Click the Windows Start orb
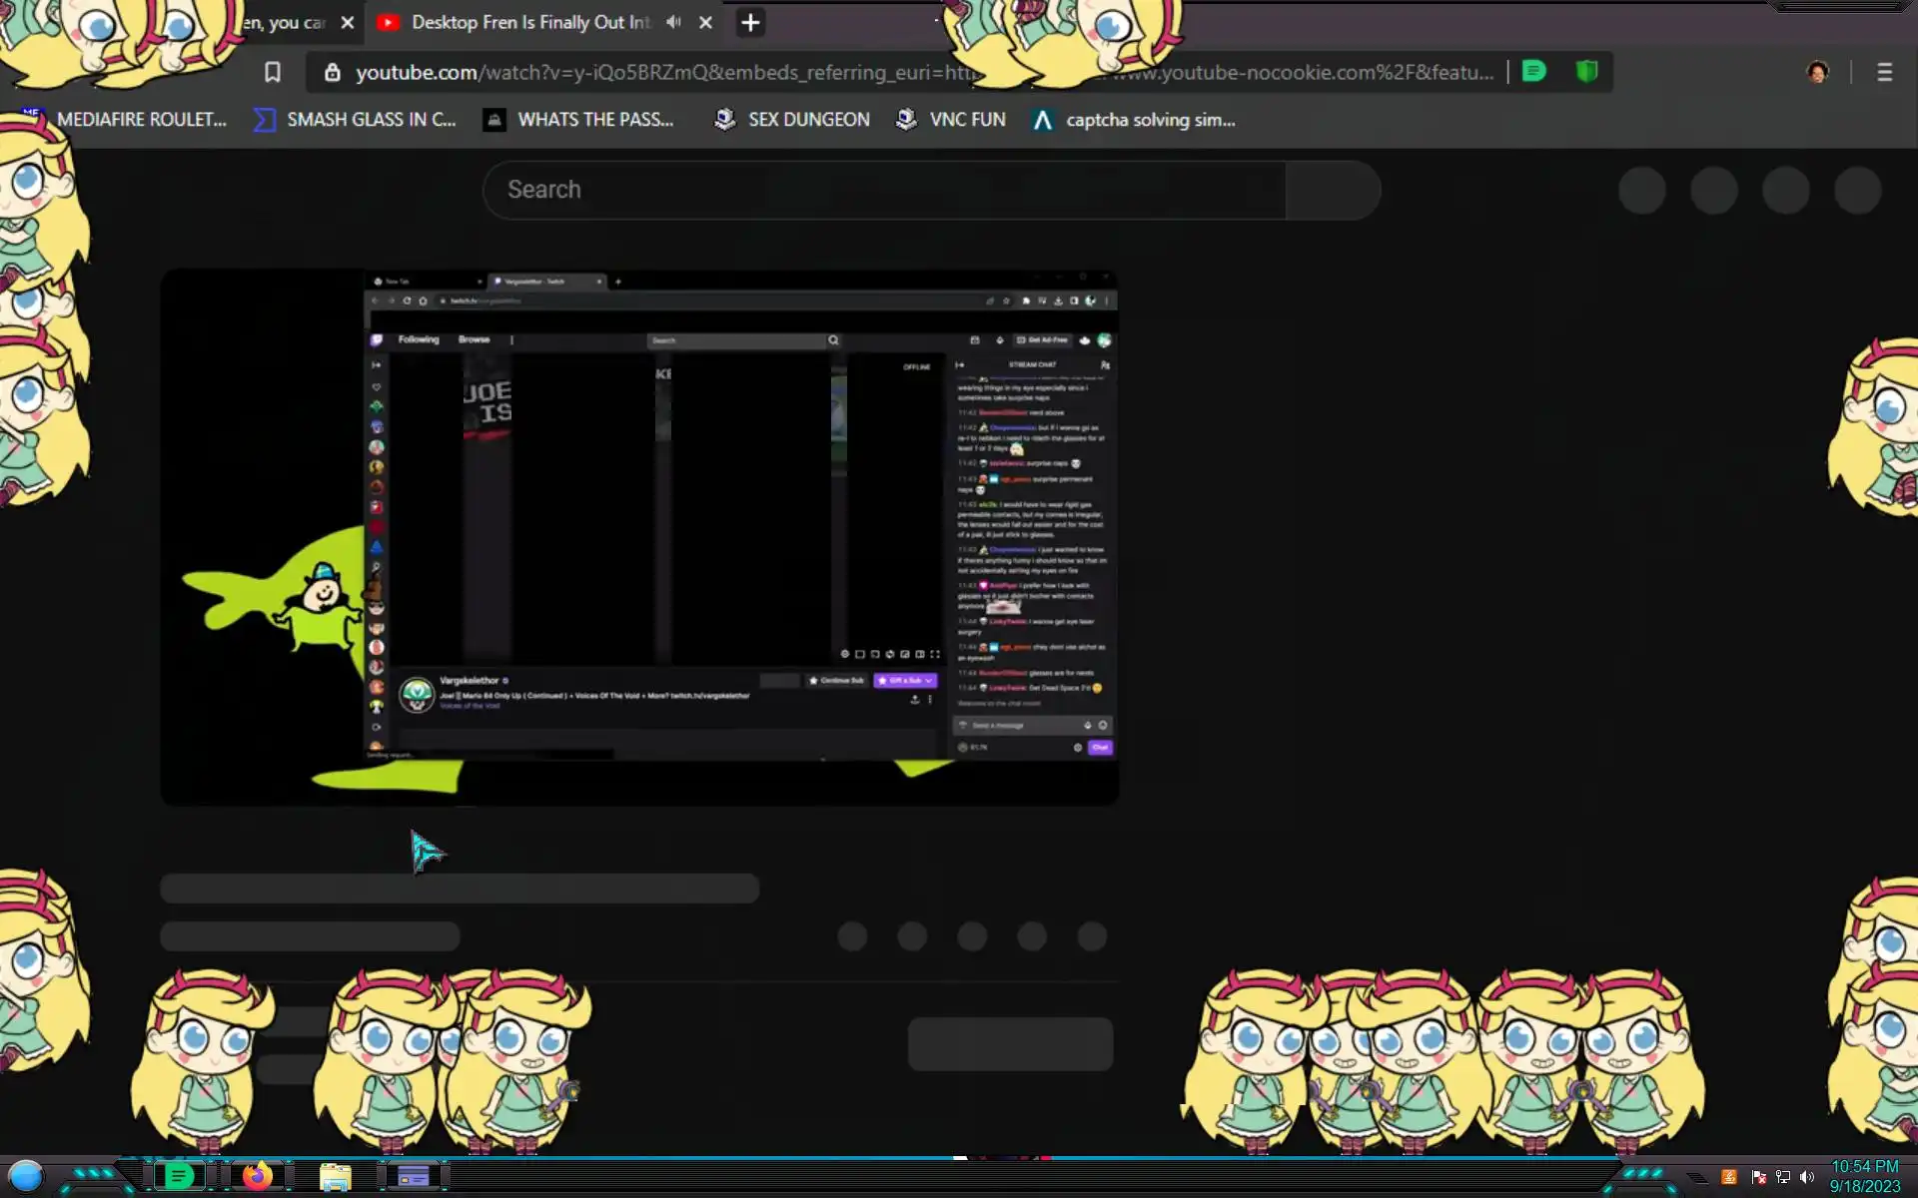Image resolution: width=1918 pixels, height=1198 pixels. [26, 1176]
